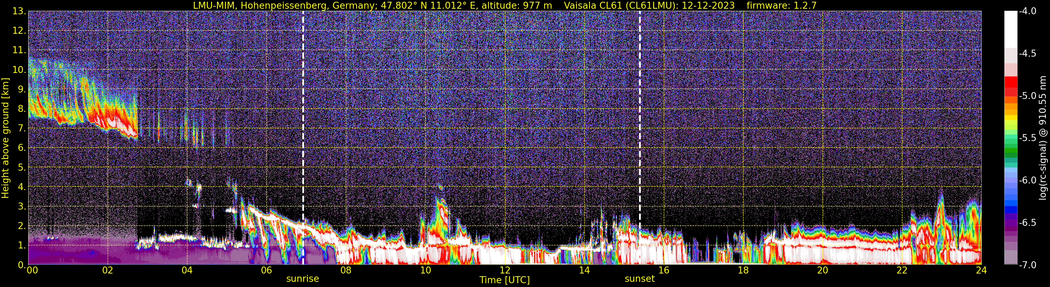
Task: Click the height tick label '7.'
Action: (22, 129)
